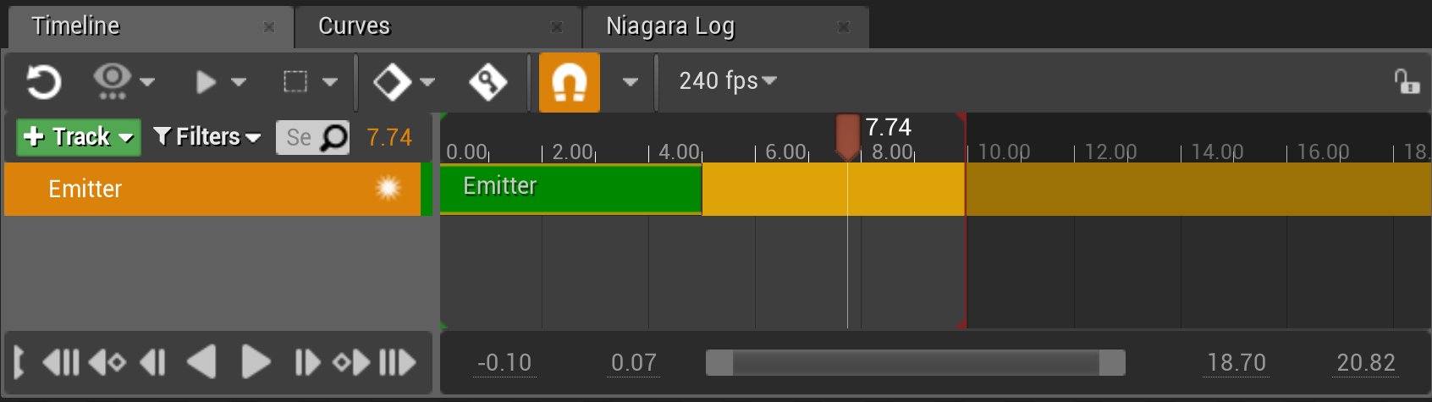Click the Emitter sparkle icon
1432x402 pixels.
388,188
